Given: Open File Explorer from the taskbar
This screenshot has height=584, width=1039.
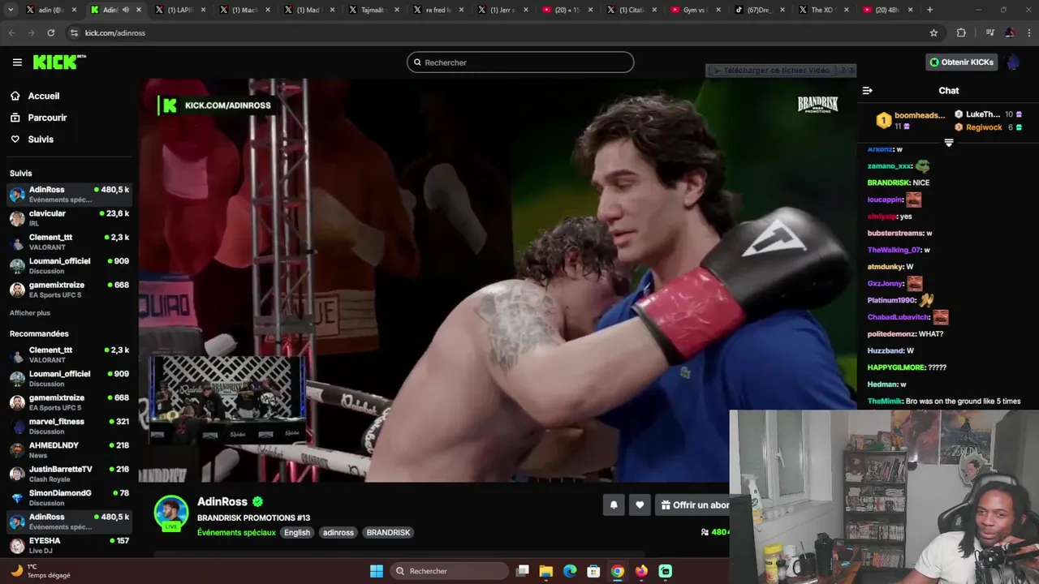Looking at the screenshot, I should [546, 571].
